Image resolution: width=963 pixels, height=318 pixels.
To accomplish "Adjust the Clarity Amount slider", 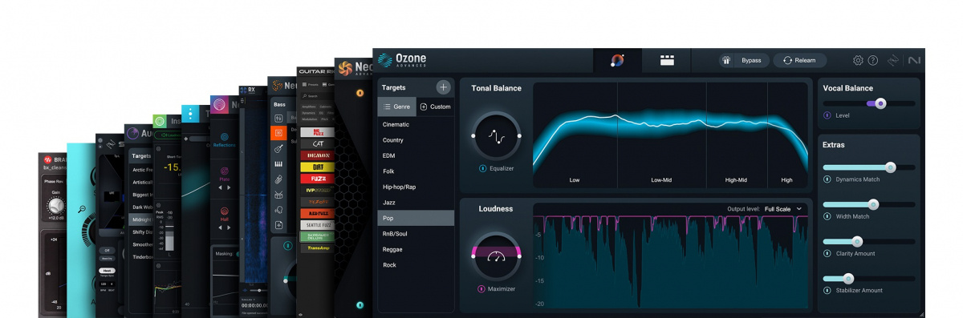I will click(x=868, y=241).
